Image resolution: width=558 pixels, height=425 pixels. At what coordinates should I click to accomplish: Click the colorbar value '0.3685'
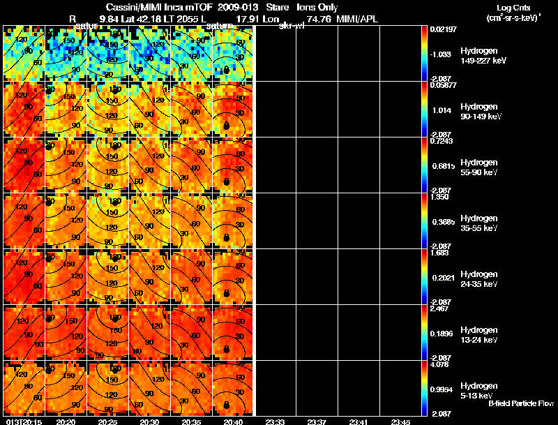point(443,222)
